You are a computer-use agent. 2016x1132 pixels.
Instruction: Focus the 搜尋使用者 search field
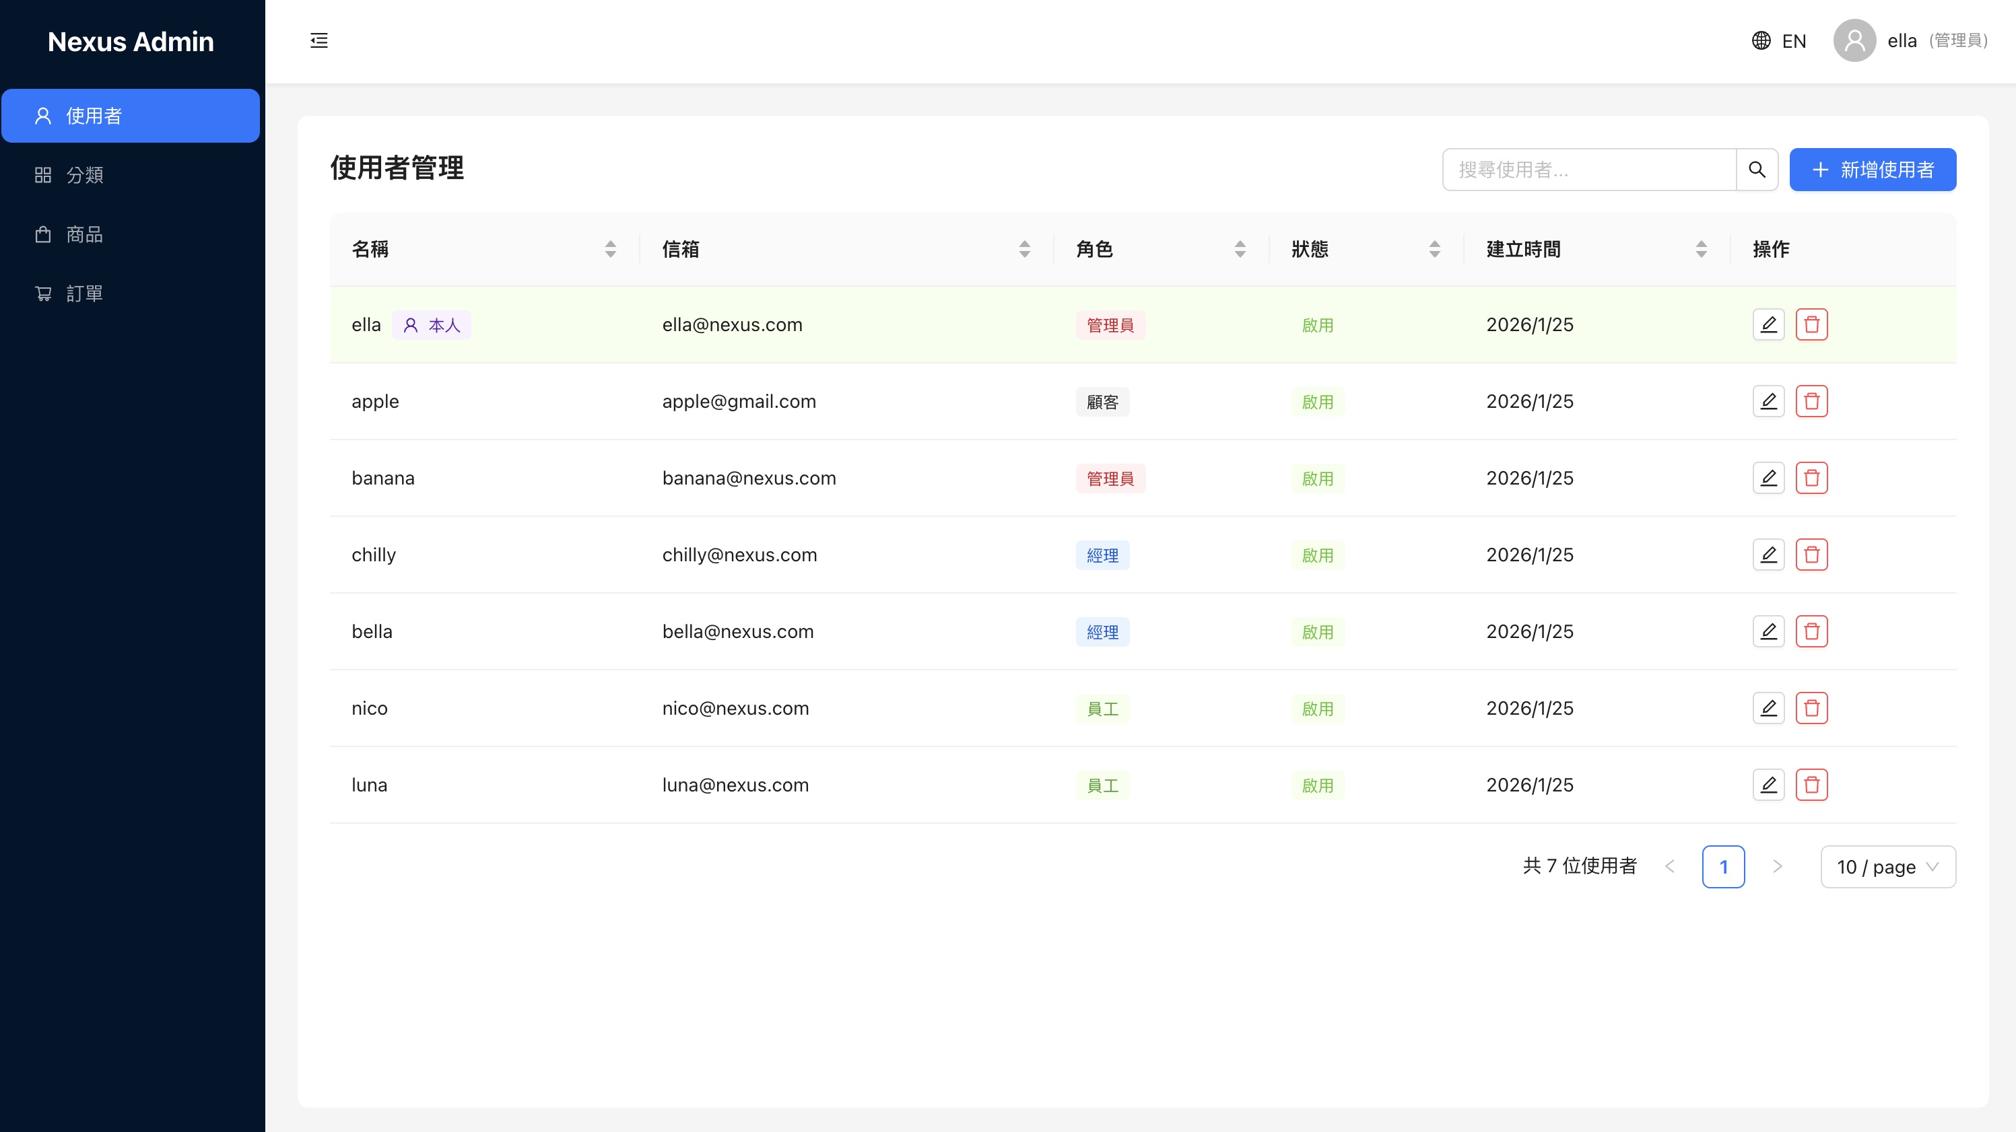pyautogui.click(x=1588, y=170)
